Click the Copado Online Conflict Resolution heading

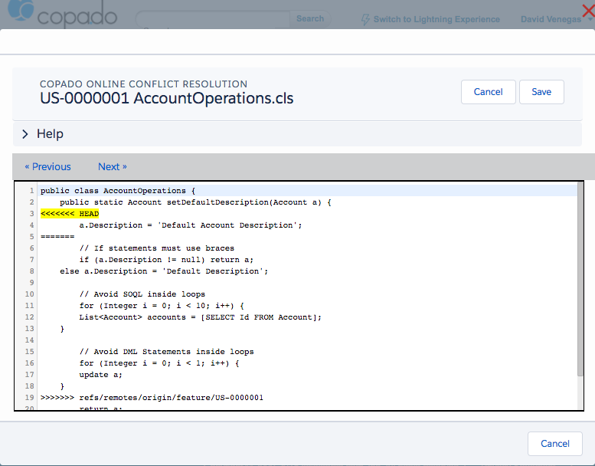tap(143, 84)
